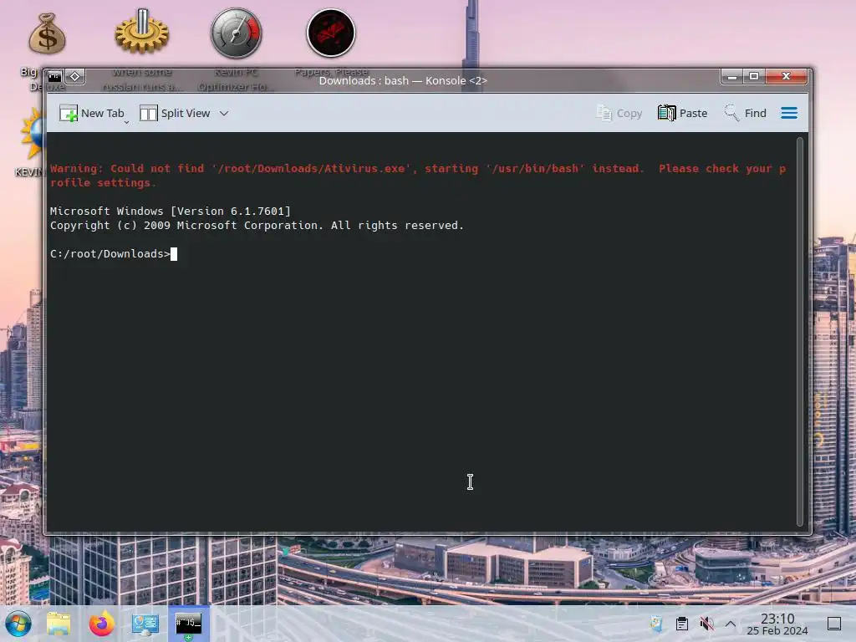Click the muted volume tray icon

click(706, 624)
